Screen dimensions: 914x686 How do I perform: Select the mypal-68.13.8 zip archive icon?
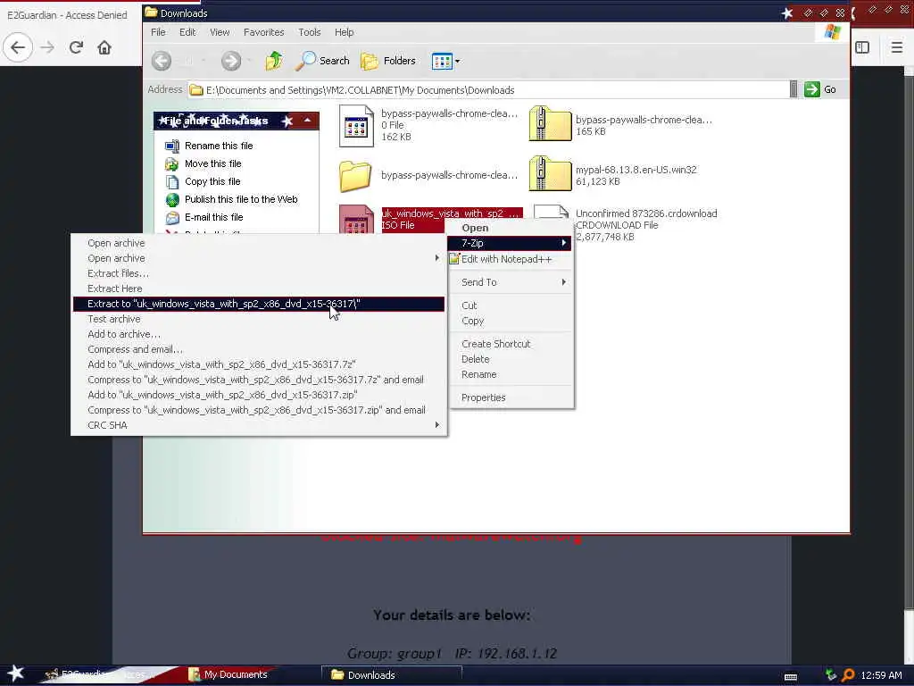550,173
